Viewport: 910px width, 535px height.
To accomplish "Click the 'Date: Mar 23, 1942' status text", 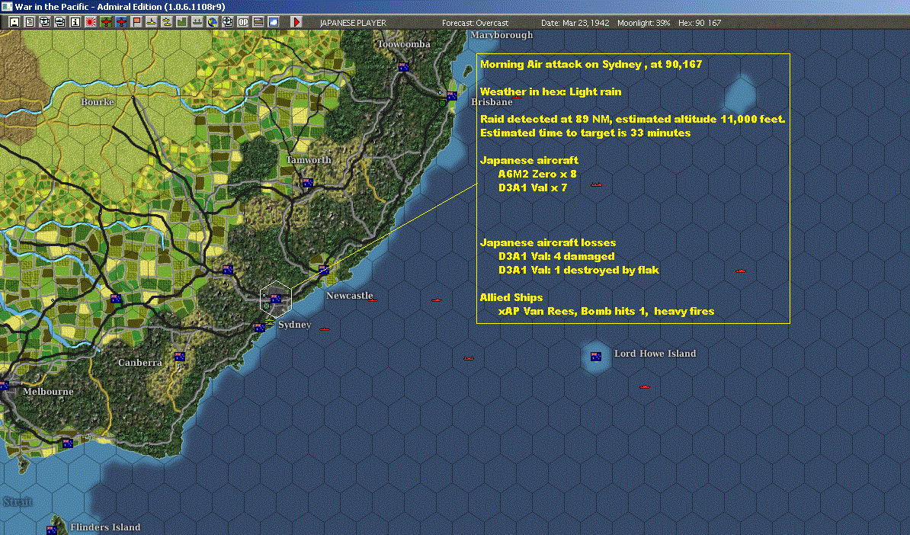I will (575, 23).
